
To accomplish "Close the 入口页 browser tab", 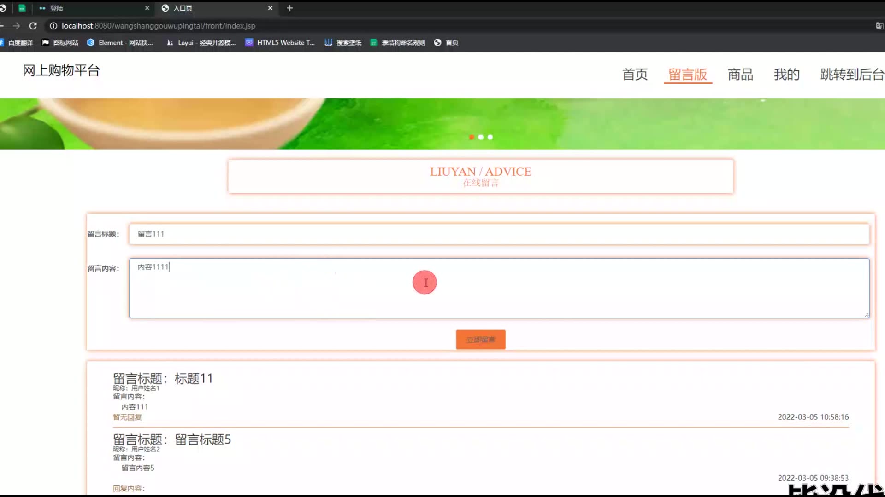I will [x=270, y=8].
